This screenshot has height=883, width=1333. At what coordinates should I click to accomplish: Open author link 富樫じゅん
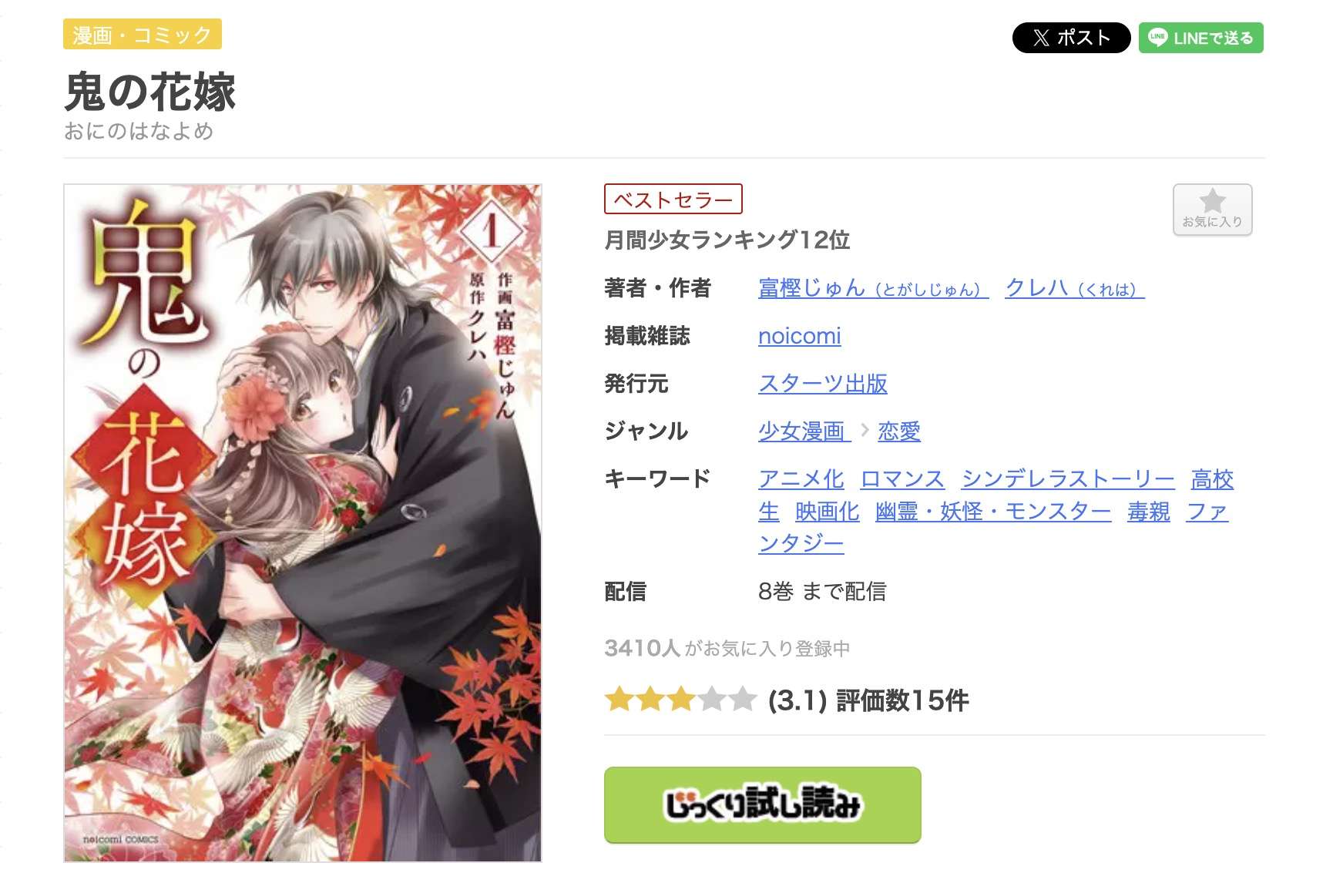click(x=873, y=288)
